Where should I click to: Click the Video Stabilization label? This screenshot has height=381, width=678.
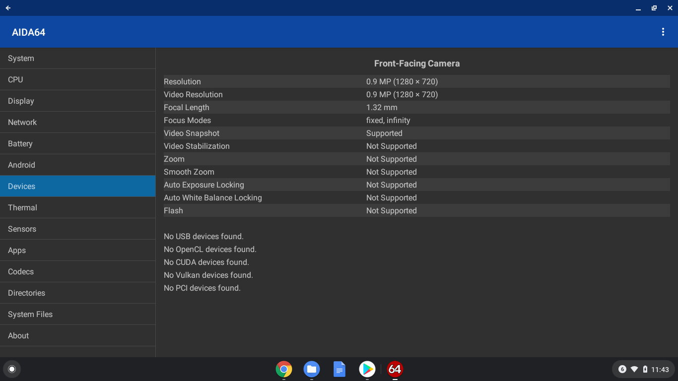click(197, 146)
